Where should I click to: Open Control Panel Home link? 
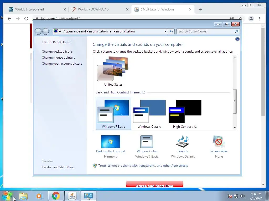(x=56, y=42)
